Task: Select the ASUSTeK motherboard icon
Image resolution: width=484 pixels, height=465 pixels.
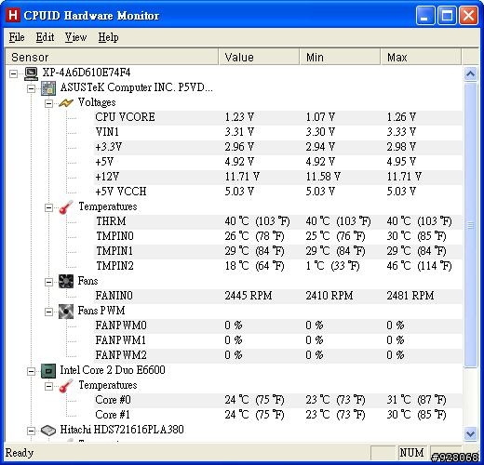Action: (48, 88)
